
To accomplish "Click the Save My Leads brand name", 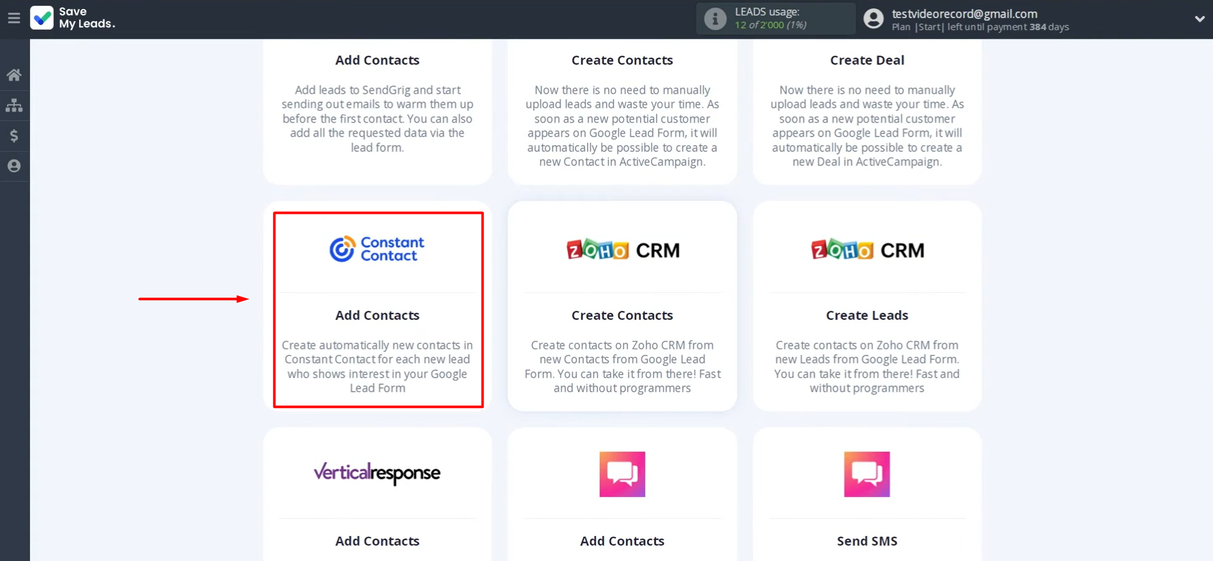I will click(87, 18).
